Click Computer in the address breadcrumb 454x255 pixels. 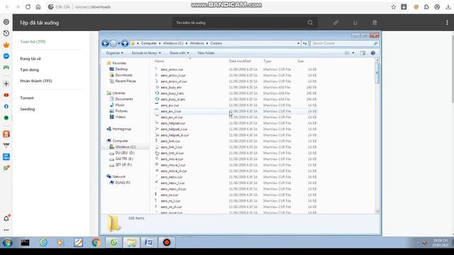click(149, 43)
